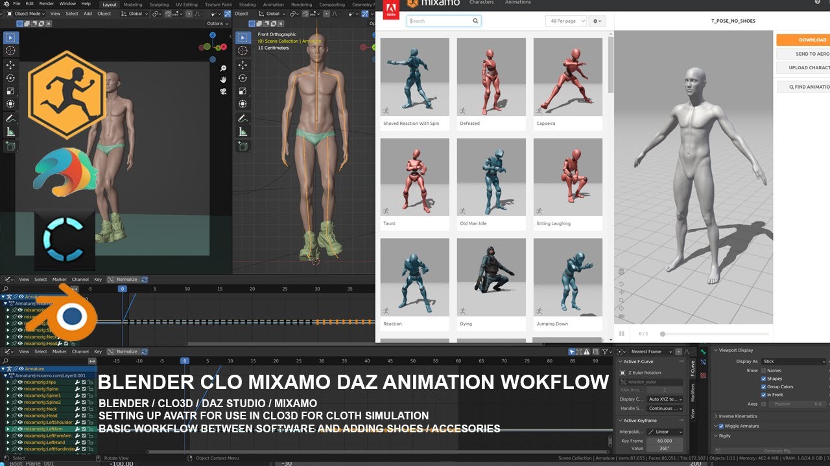Select the Measure tool in left viewport toolbar
Screen dimensions: 830x466
pos(10,131)
